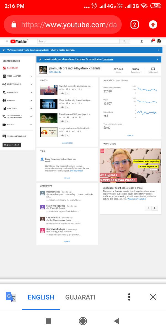Tap the Google Translate logo icon

(11, 297)
